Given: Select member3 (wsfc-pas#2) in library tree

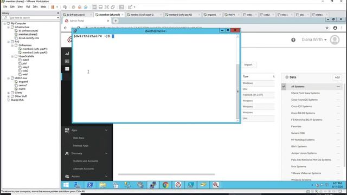Looking at the screenshot, I should pyautogui.click(x=35, y=53).
